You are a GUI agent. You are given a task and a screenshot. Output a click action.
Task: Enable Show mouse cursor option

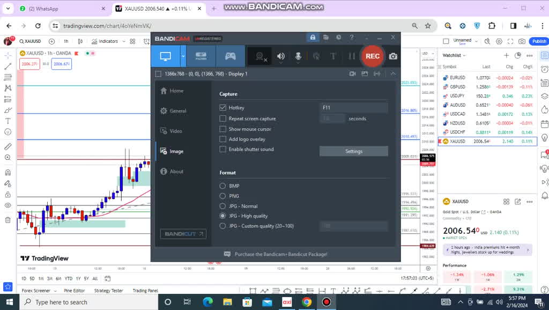(x=223, y=129)
